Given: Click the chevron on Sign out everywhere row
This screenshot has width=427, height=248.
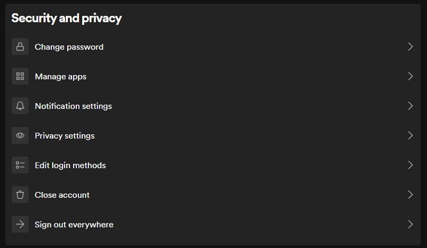Looking at the screenshot, I should [410, 225].
